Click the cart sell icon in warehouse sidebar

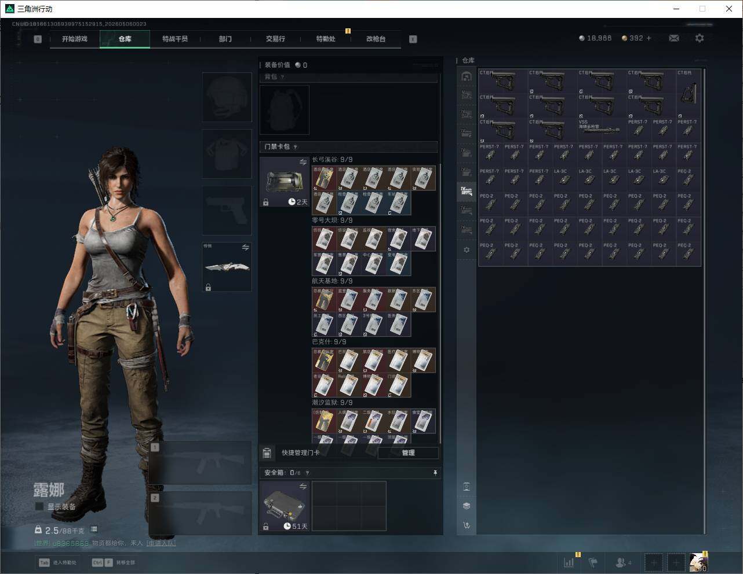pos(467,525)
